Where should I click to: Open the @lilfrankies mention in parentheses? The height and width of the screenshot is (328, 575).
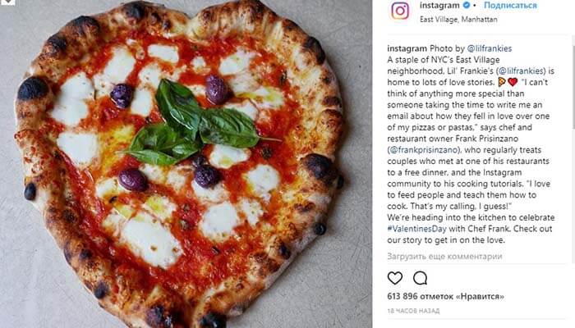522,71
